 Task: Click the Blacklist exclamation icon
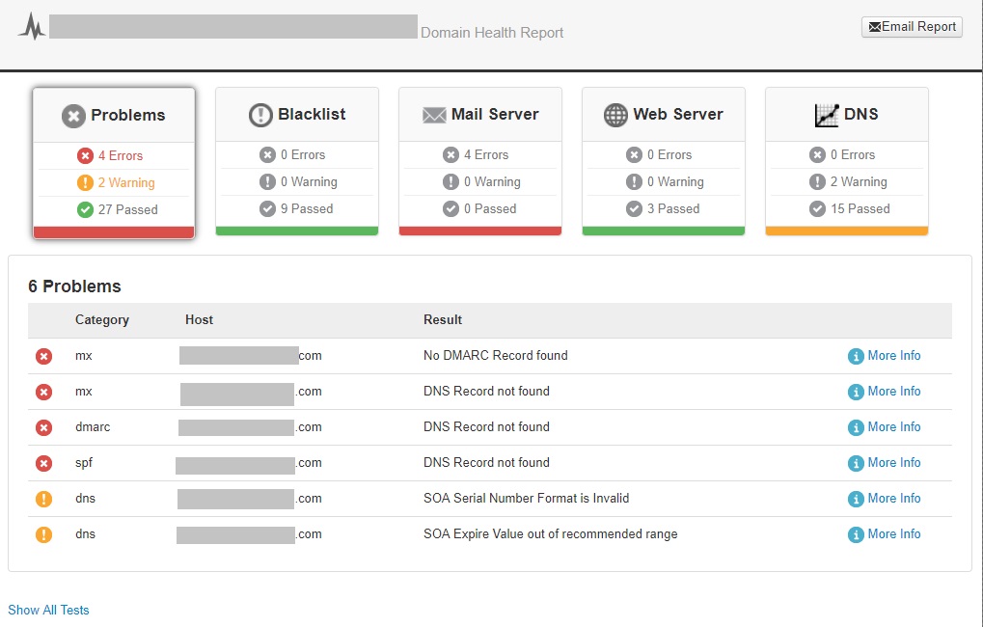(x=260, y=115)
